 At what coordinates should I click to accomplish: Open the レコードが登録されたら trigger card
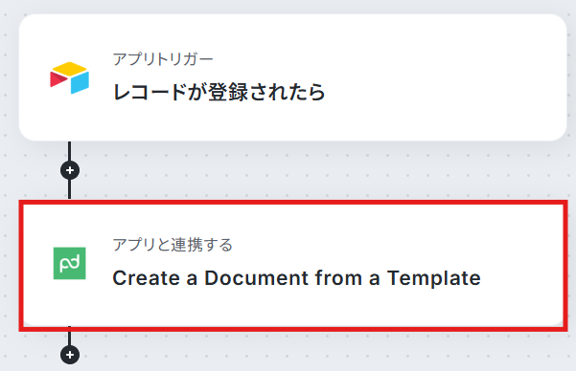click(x=292, y=77)
